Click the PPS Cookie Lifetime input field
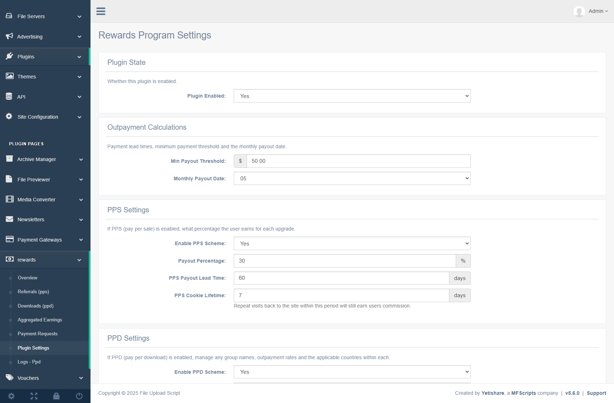Screen dimensions: 614x403 tap(341, 295)
